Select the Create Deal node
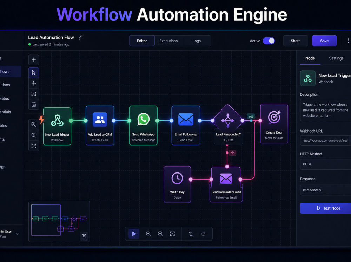 click(x=274, y=123)
